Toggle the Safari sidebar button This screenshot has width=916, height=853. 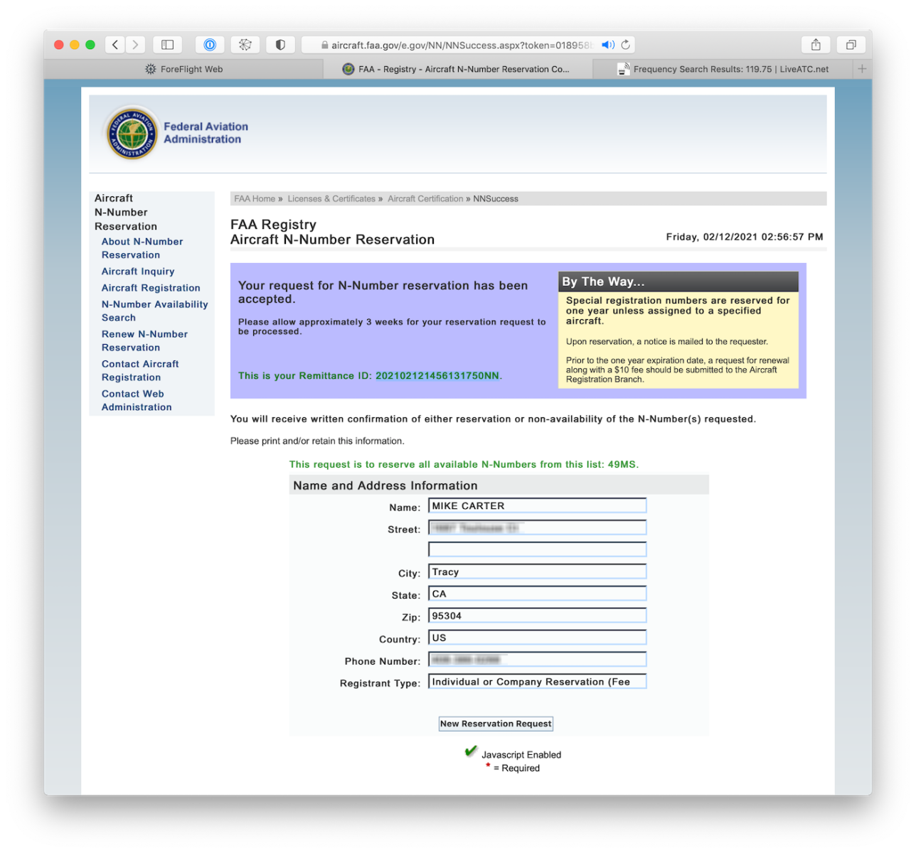[168, 45]
